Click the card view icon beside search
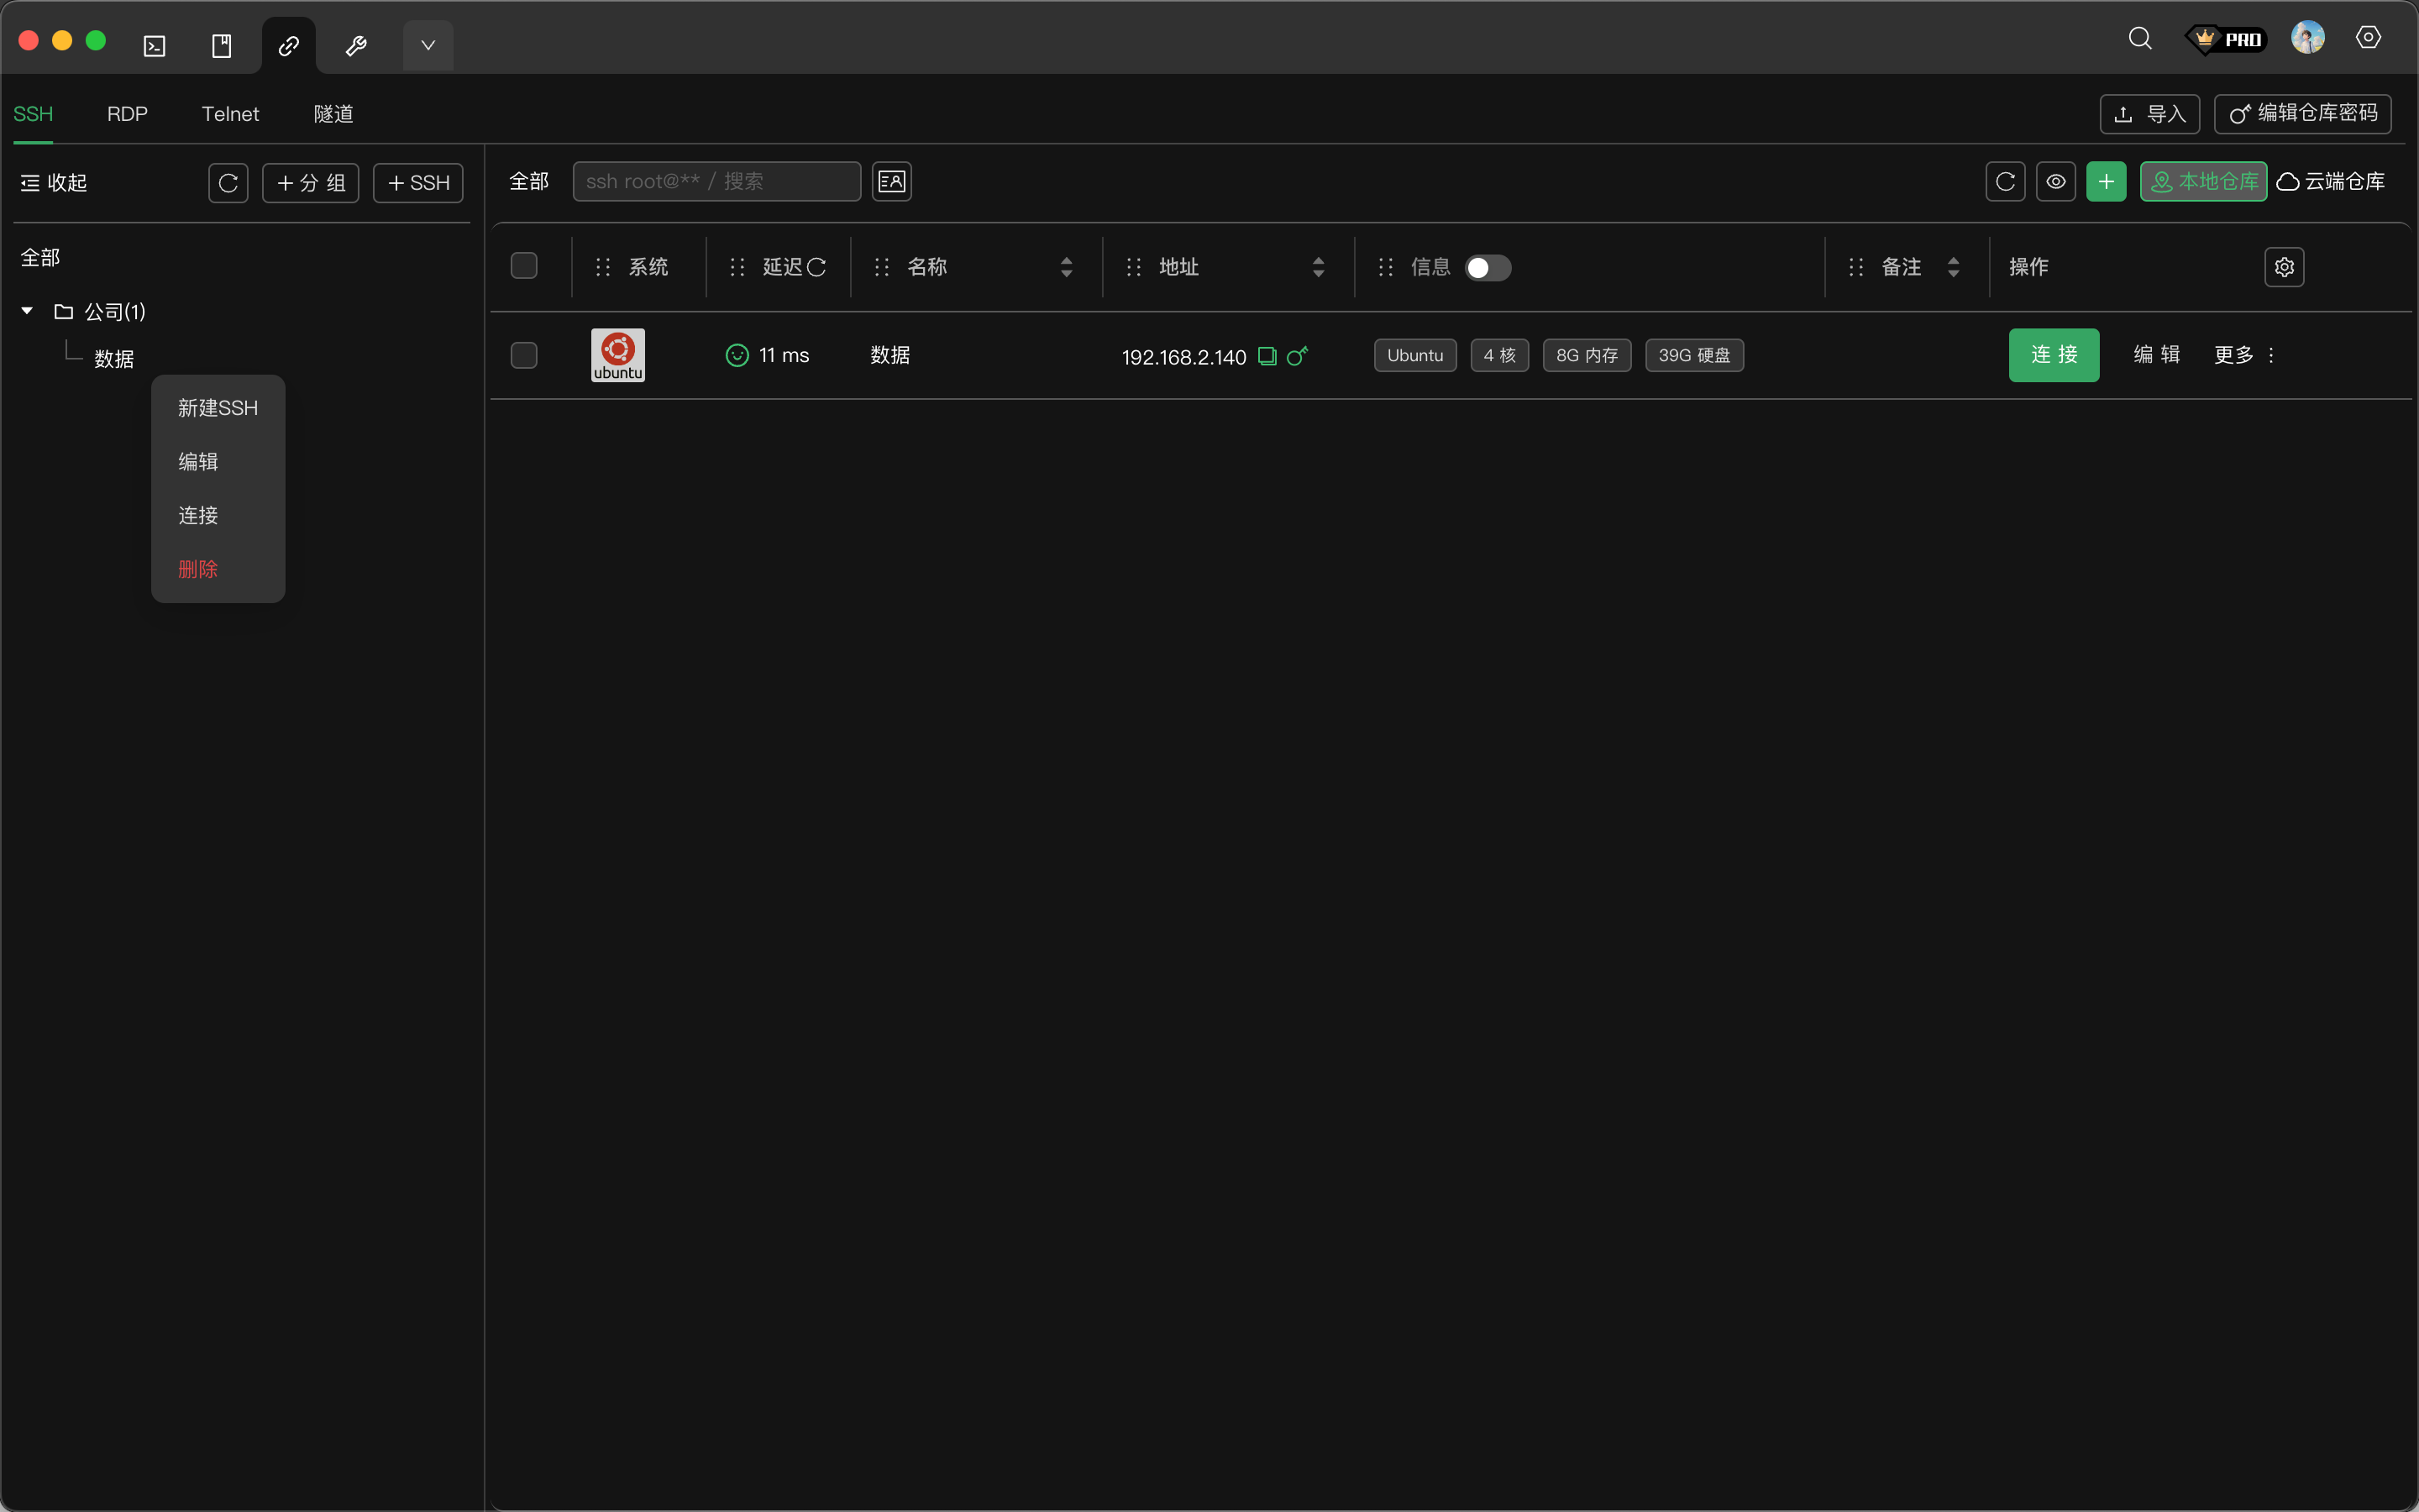 tap(890, 182)
